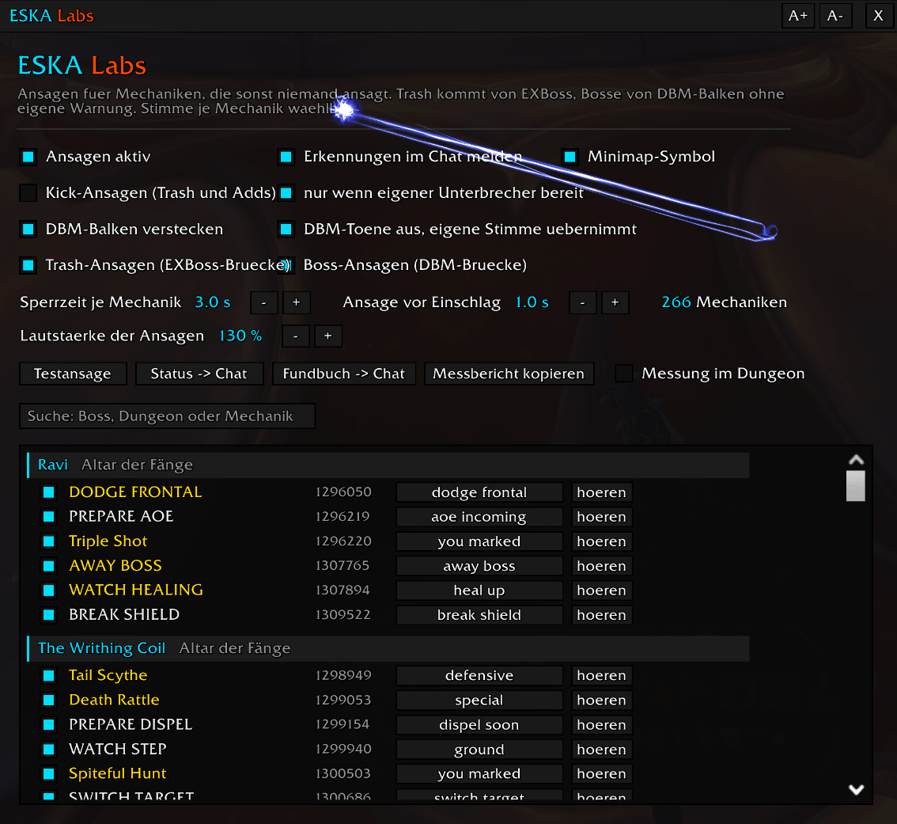Open voice selector 'defensive'
Viewport: 897px width, 824px height.
pos(479,676)
